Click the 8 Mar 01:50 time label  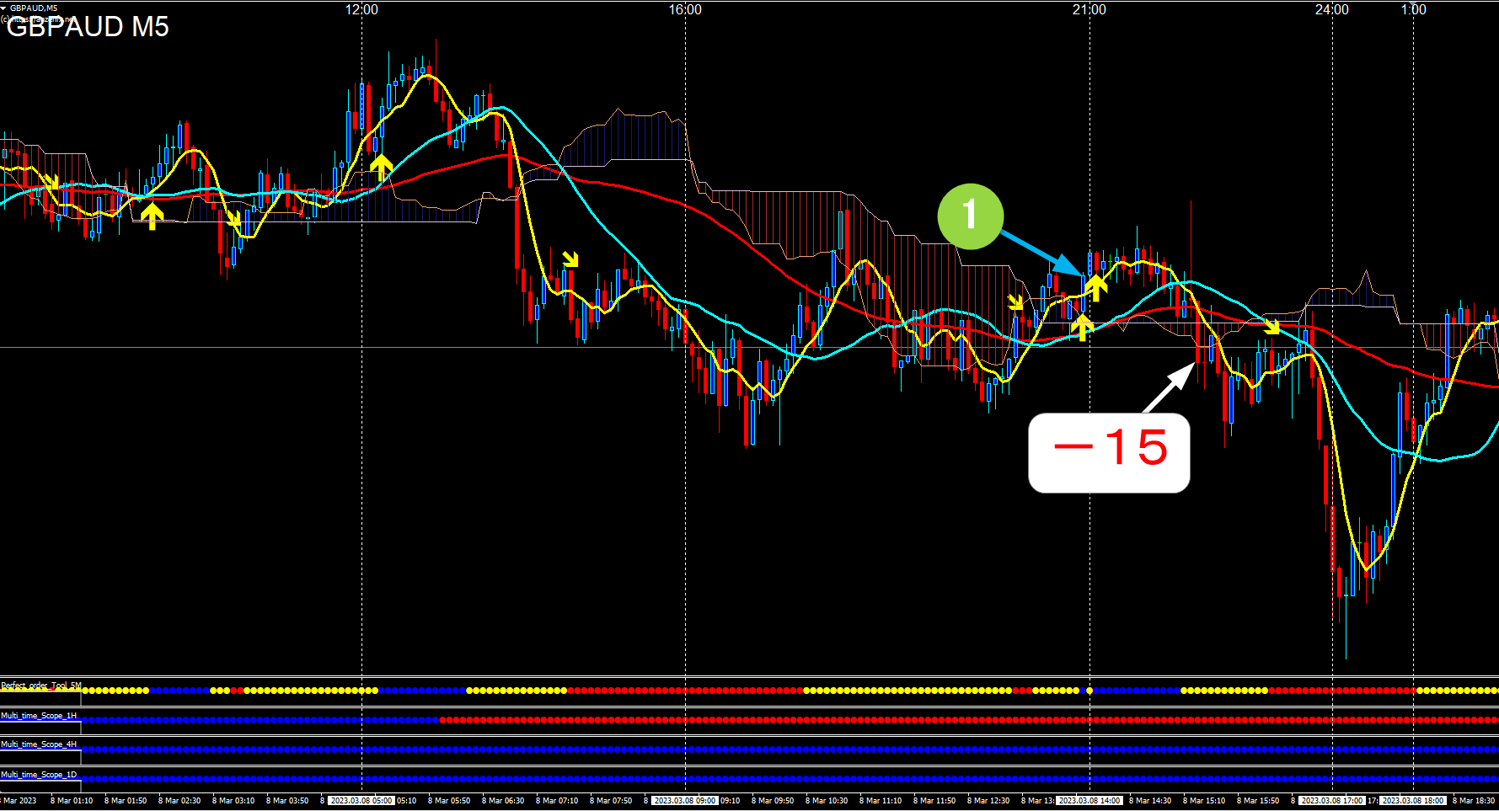click(126, 801)
